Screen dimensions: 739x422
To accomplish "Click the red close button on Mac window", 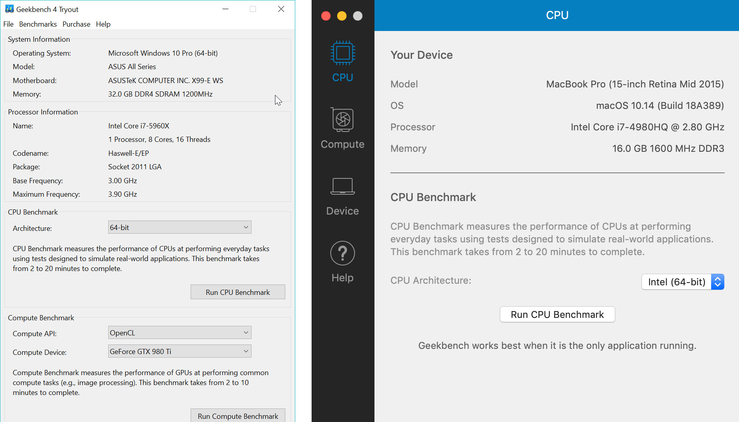I will pyautogui.click(x=326, y=16).
